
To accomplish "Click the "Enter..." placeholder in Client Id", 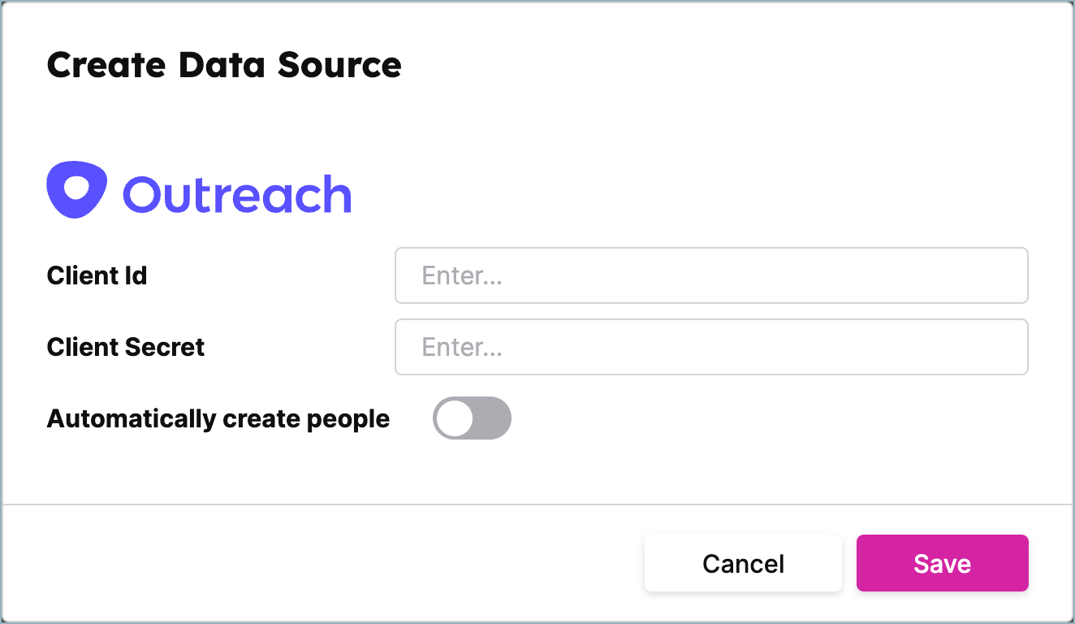I will coord(462,276).
